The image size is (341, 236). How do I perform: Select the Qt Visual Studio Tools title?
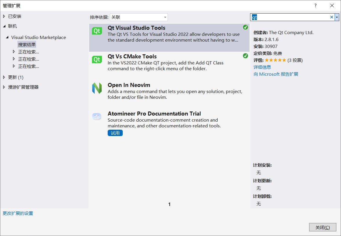(136, 28)
